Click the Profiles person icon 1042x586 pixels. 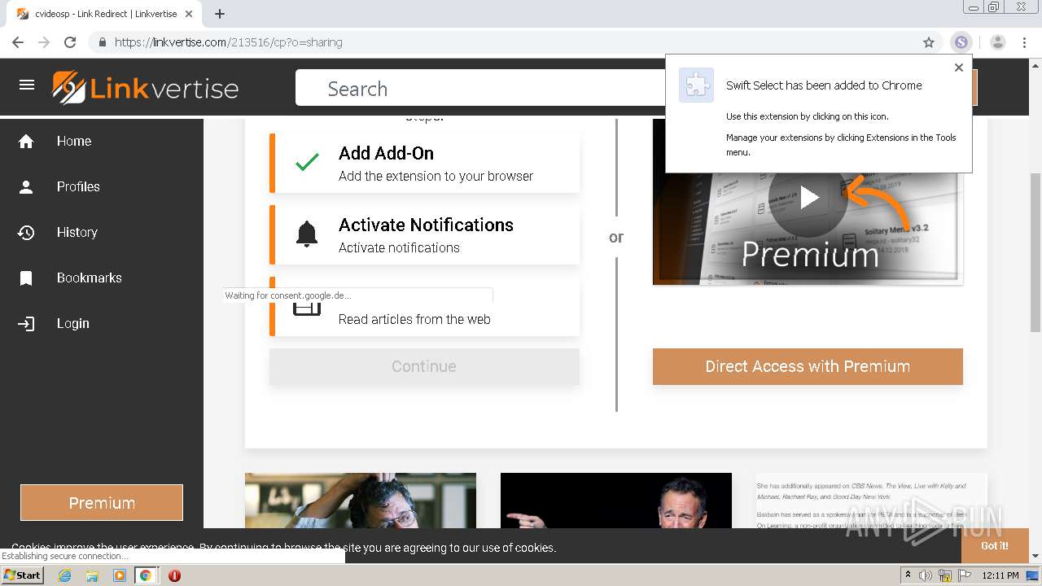(26, 187)
